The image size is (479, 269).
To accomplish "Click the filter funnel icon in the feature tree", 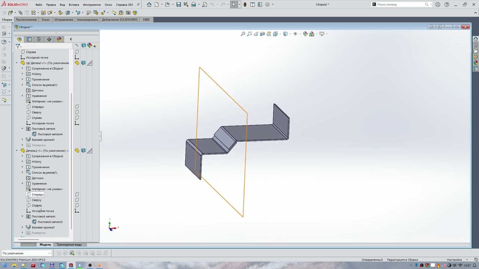I will click(18, 46).
